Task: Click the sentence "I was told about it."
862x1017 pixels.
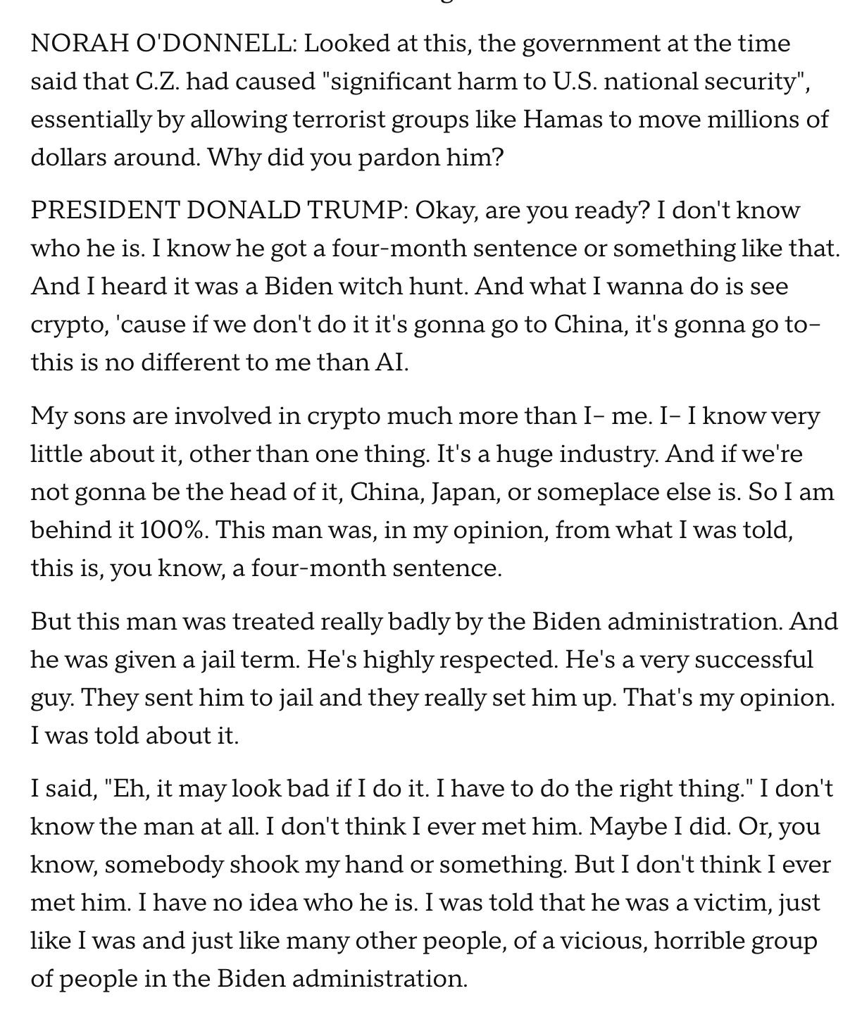Action: [x=135, y=735]
